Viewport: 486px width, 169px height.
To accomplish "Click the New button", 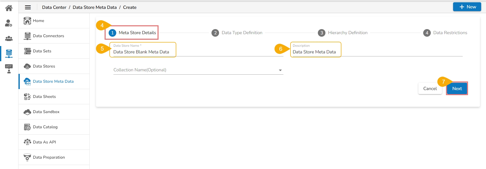I will click(x=467, y=7).
